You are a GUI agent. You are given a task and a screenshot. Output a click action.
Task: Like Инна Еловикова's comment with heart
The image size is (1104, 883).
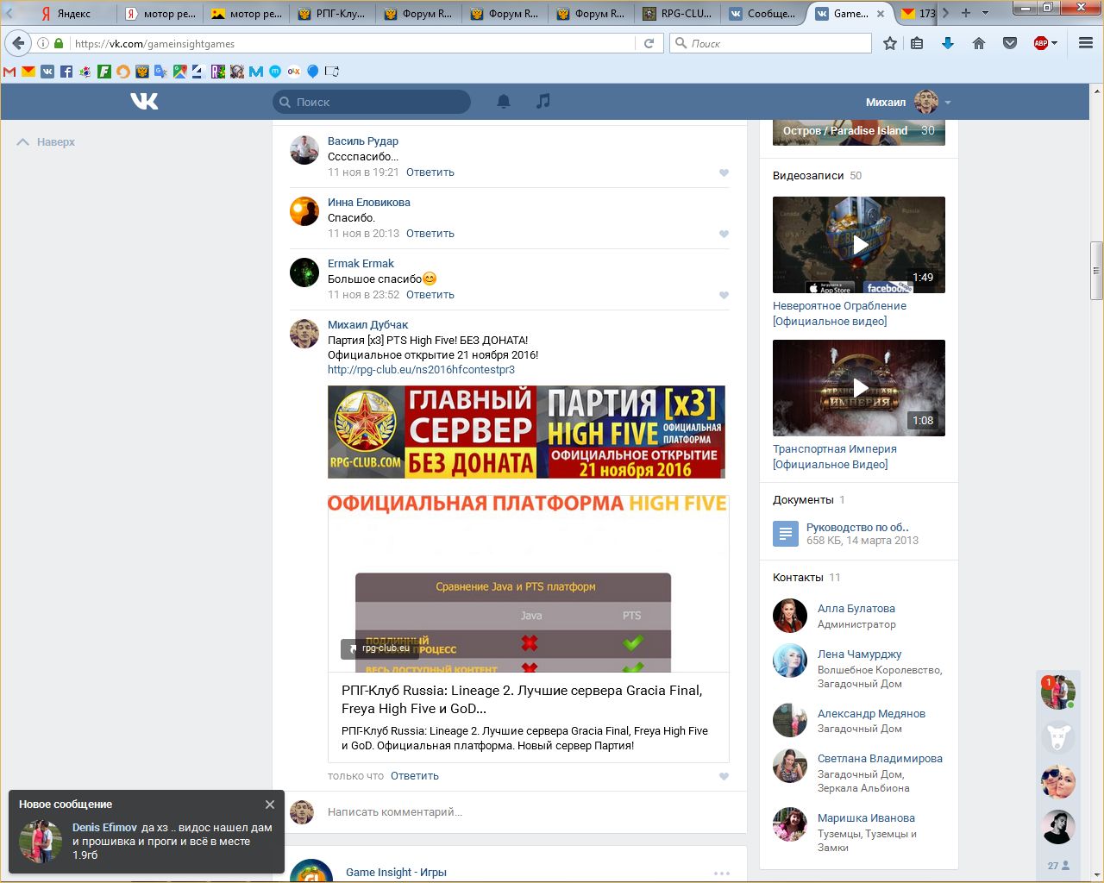(x=724, y=234)
